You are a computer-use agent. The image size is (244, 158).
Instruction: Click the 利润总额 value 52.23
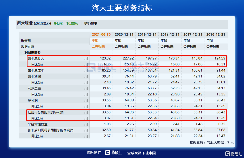pos(175,88)
